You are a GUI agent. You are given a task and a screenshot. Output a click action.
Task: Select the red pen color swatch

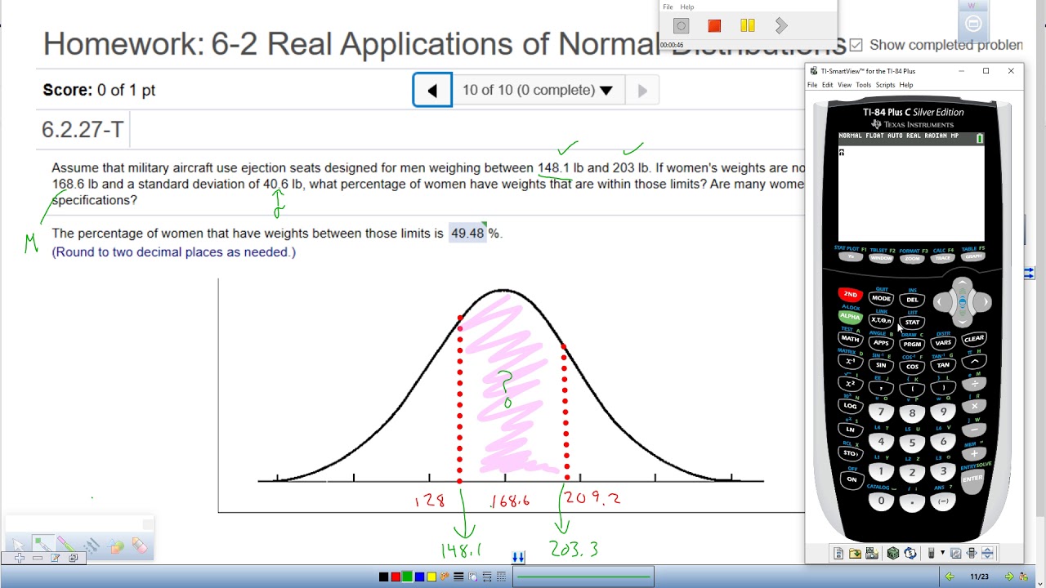(396, 577)
